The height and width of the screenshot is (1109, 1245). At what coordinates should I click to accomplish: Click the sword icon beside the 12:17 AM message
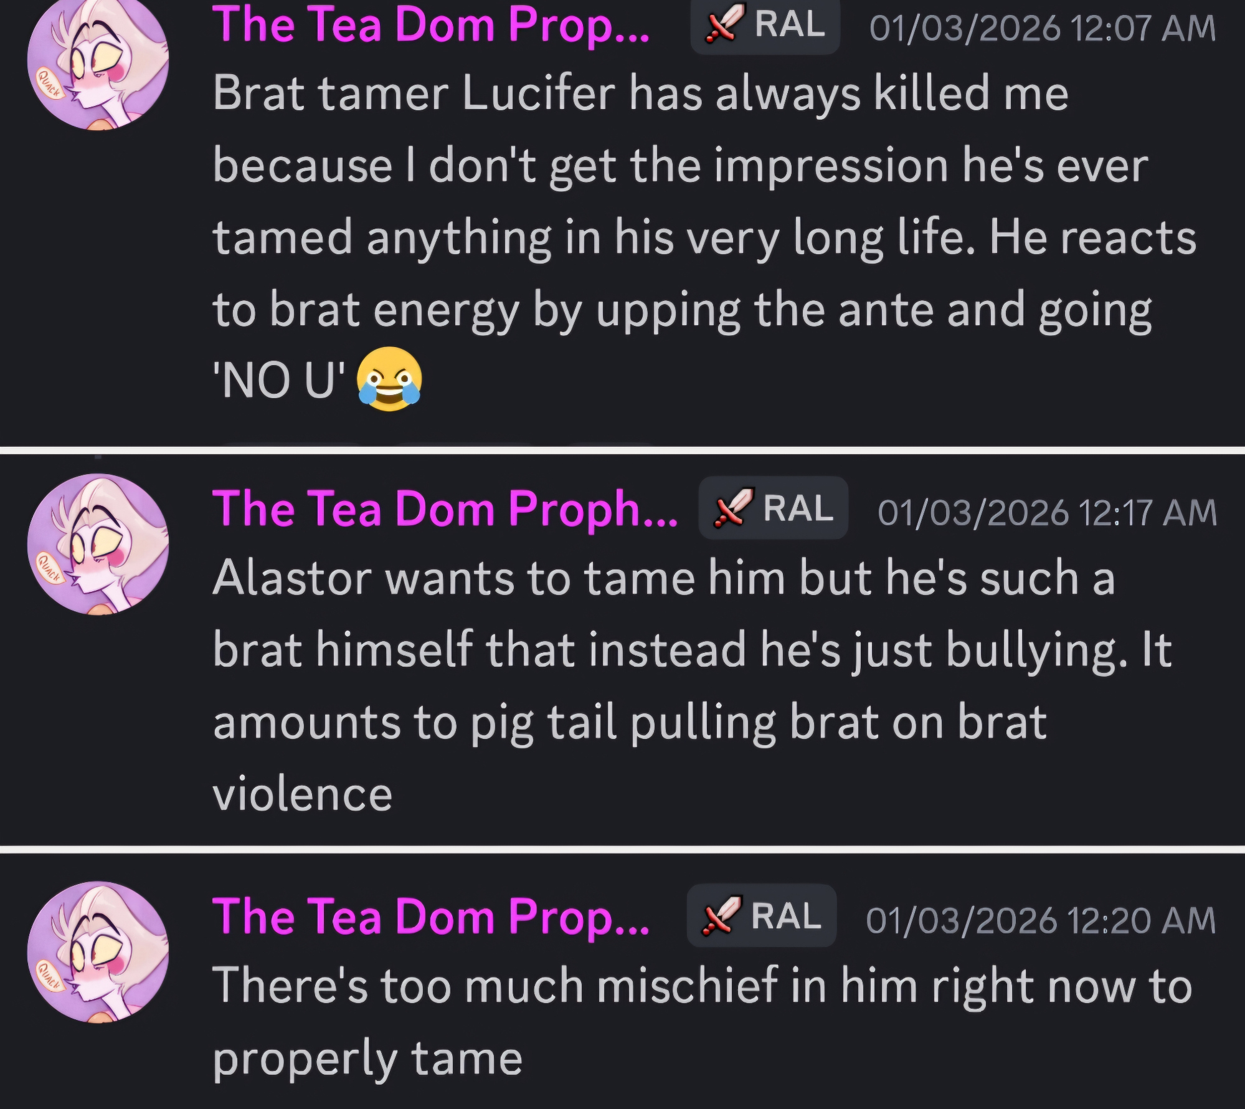732,508
